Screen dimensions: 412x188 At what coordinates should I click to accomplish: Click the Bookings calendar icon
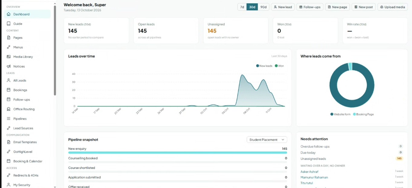pyautogui.click(x=8, y=90)
